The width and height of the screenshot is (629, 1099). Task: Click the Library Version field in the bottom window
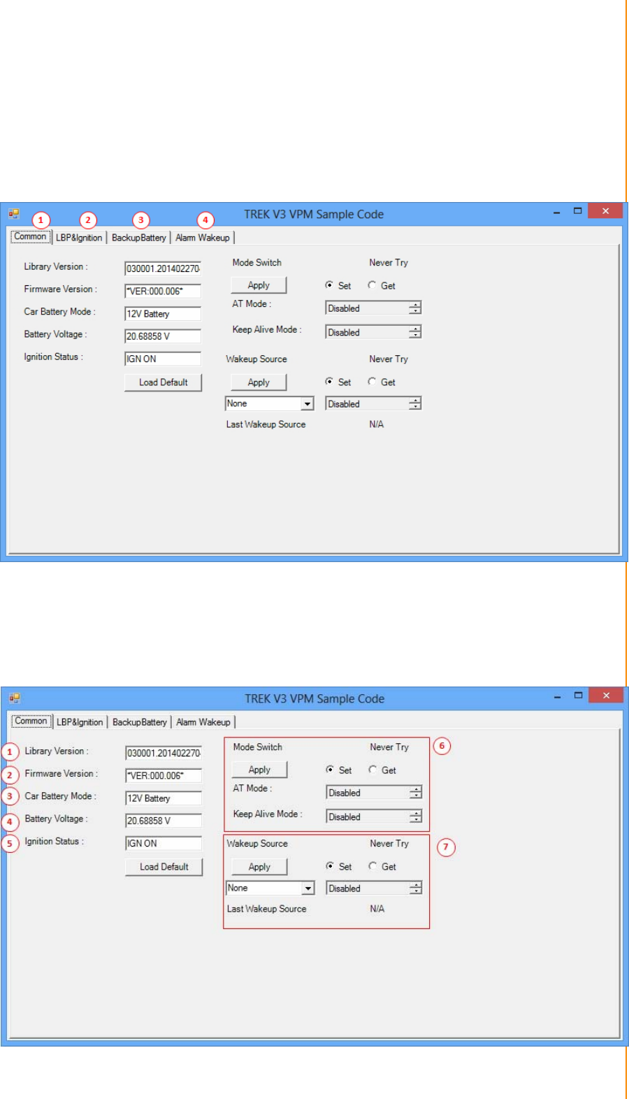(x=164, y=753)
